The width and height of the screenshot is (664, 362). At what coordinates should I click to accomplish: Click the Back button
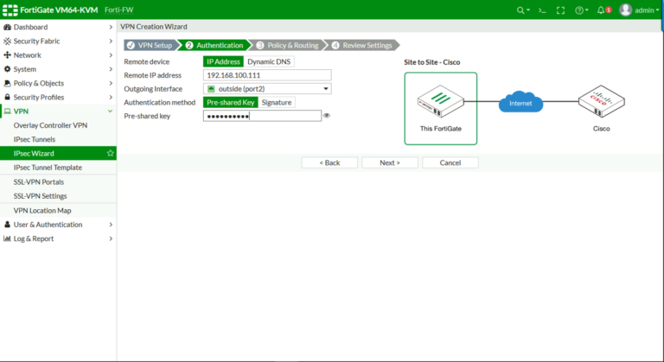pos(329,162)
